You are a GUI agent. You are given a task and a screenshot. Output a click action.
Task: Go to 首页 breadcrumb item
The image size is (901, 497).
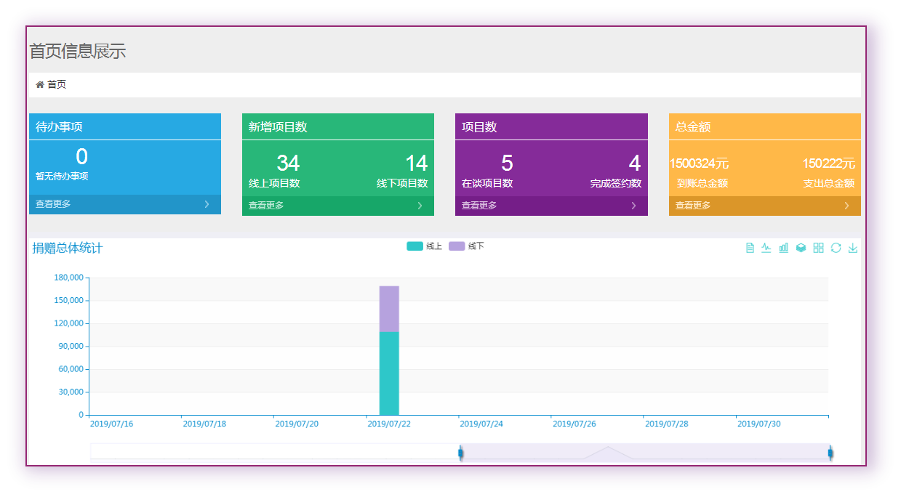click(x=57, y=85)
